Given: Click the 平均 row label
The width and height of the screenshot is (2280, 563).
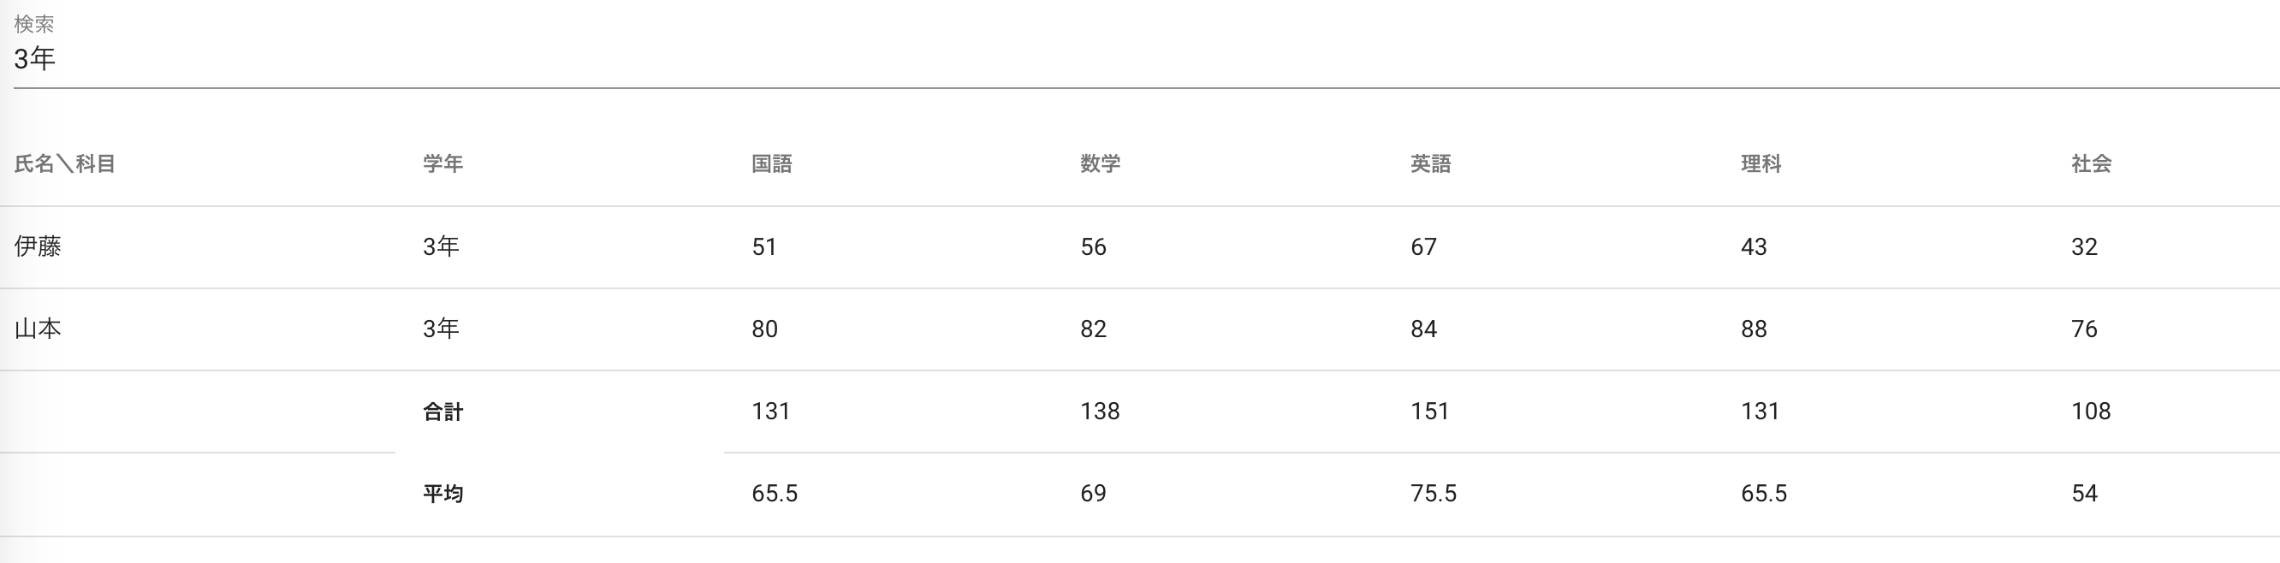Looking at the screenshot, I should pyautogui.click(x=442, y=493).
